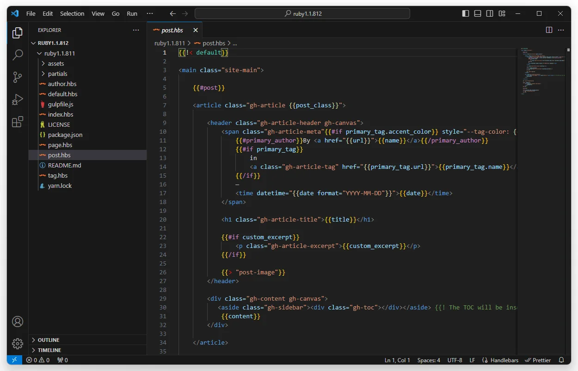578x371 pixels.
Task: Open the Source Control view
Action: pyautogui.click(x=18, y=77)
